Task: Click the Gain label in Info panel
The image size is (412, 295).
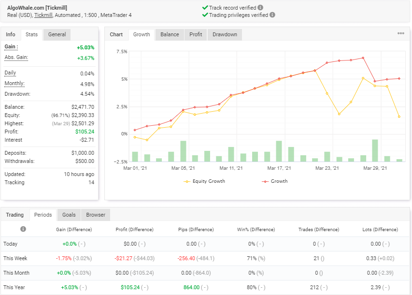Action: point(11,47)
